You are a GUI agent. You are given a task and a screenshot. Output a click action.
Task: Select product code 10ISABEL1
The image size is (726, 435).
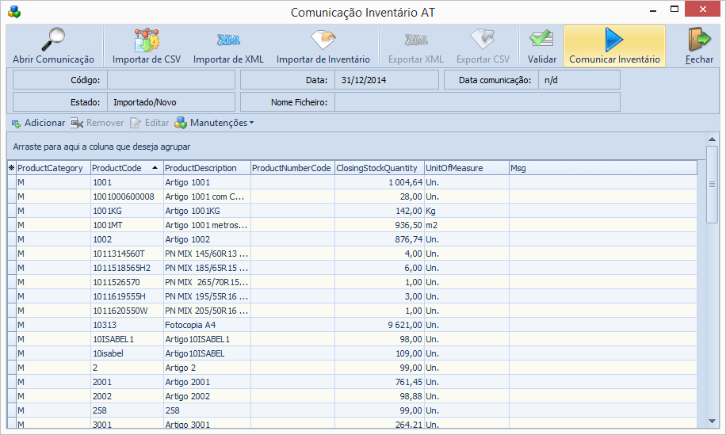coord(127,339)
